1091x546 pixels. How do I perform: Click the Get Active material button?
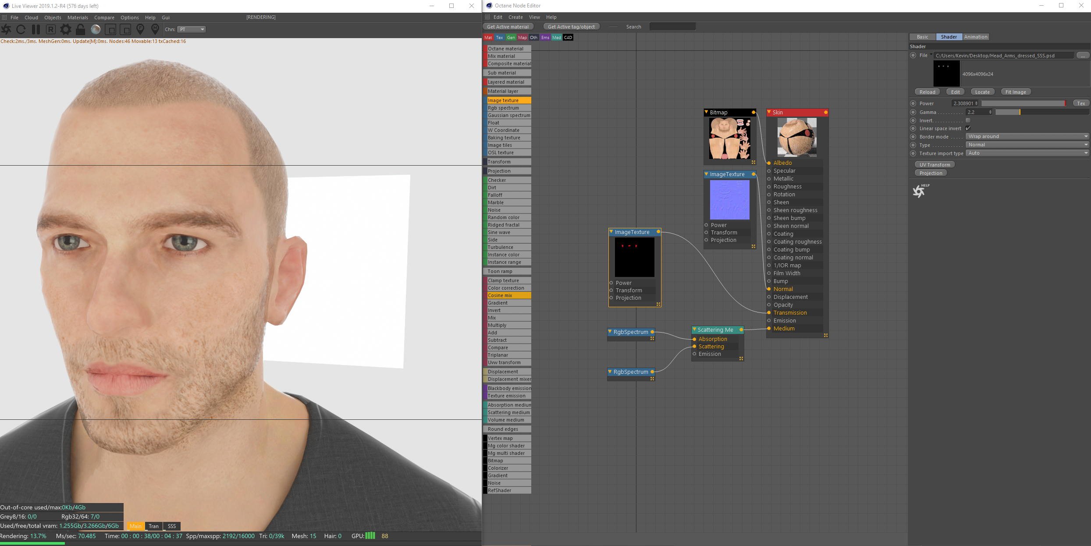(x=508, y=27)
